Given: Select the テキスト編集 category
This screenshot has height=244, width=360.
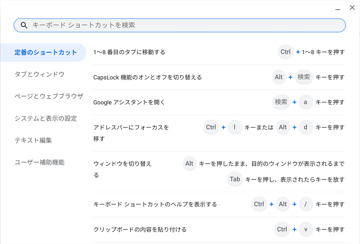Looking at the screenshot, I should click(x=33, y=140).
